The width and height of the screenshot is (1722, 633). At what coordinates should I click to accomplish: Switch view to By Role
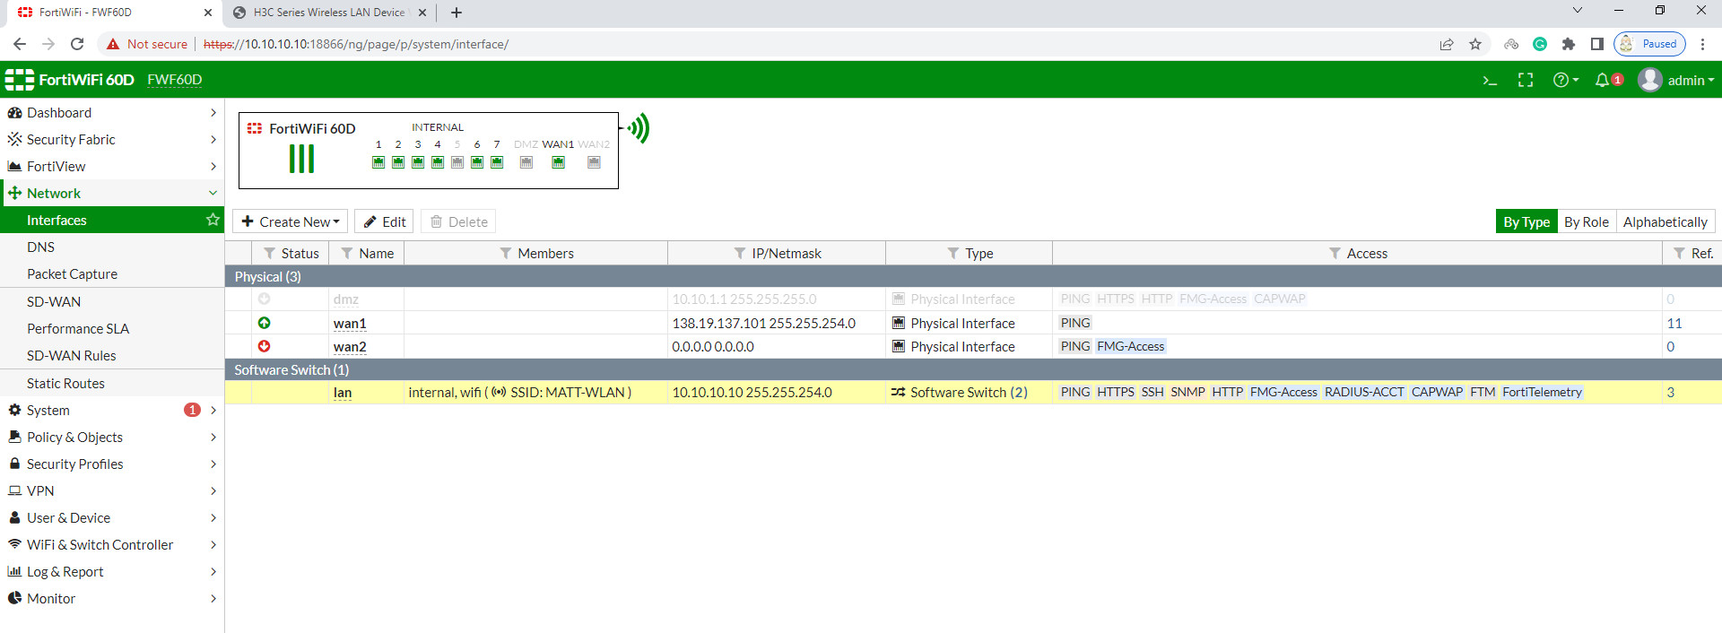[1587, 221]
